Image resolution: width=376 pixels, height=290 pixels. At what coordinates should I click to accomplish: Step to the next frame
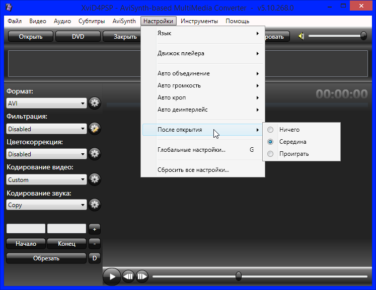142,276
